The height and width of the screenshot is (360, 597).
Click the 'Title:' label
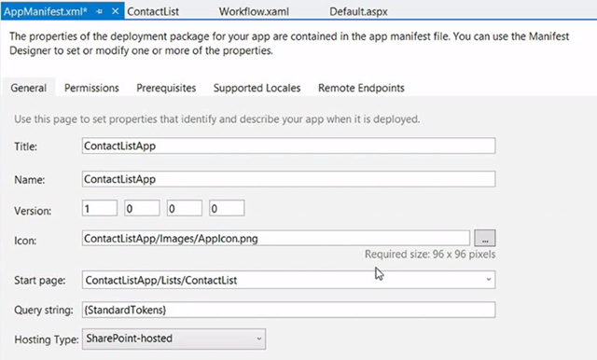(x=25, y=146)
